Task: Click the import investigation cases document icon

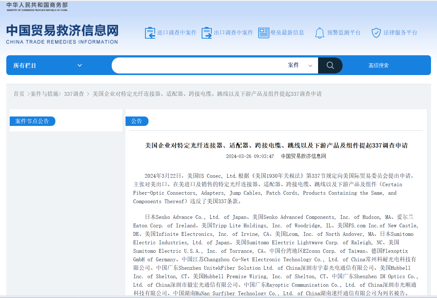Action: [x=150, y=33]
